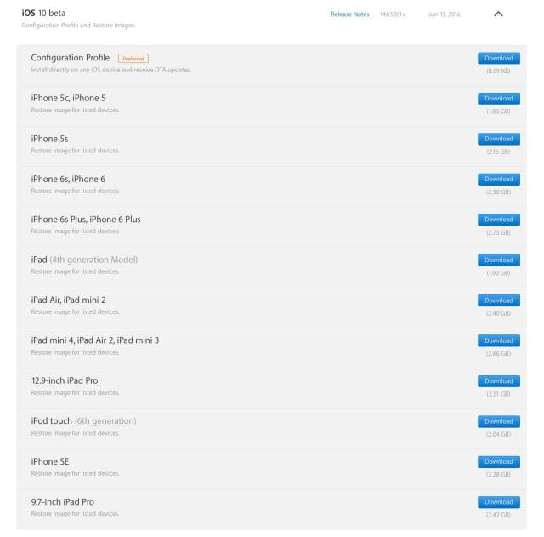This screenshot has height=537, width=544.
Task: Download the iPhone 6s, iPhone 6 image
Action: coord(498,180)
